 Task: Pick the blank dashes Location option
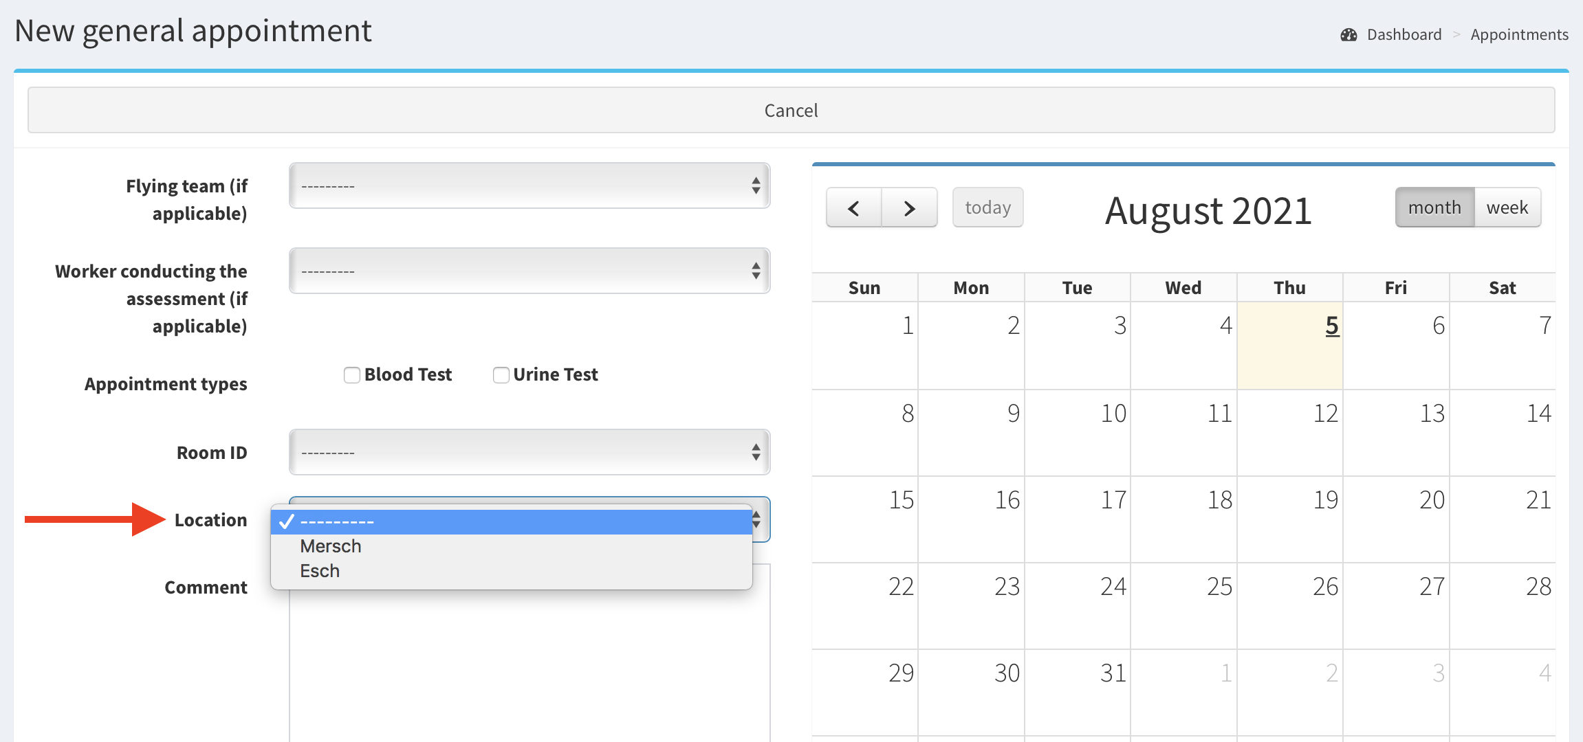click(337, 522)
